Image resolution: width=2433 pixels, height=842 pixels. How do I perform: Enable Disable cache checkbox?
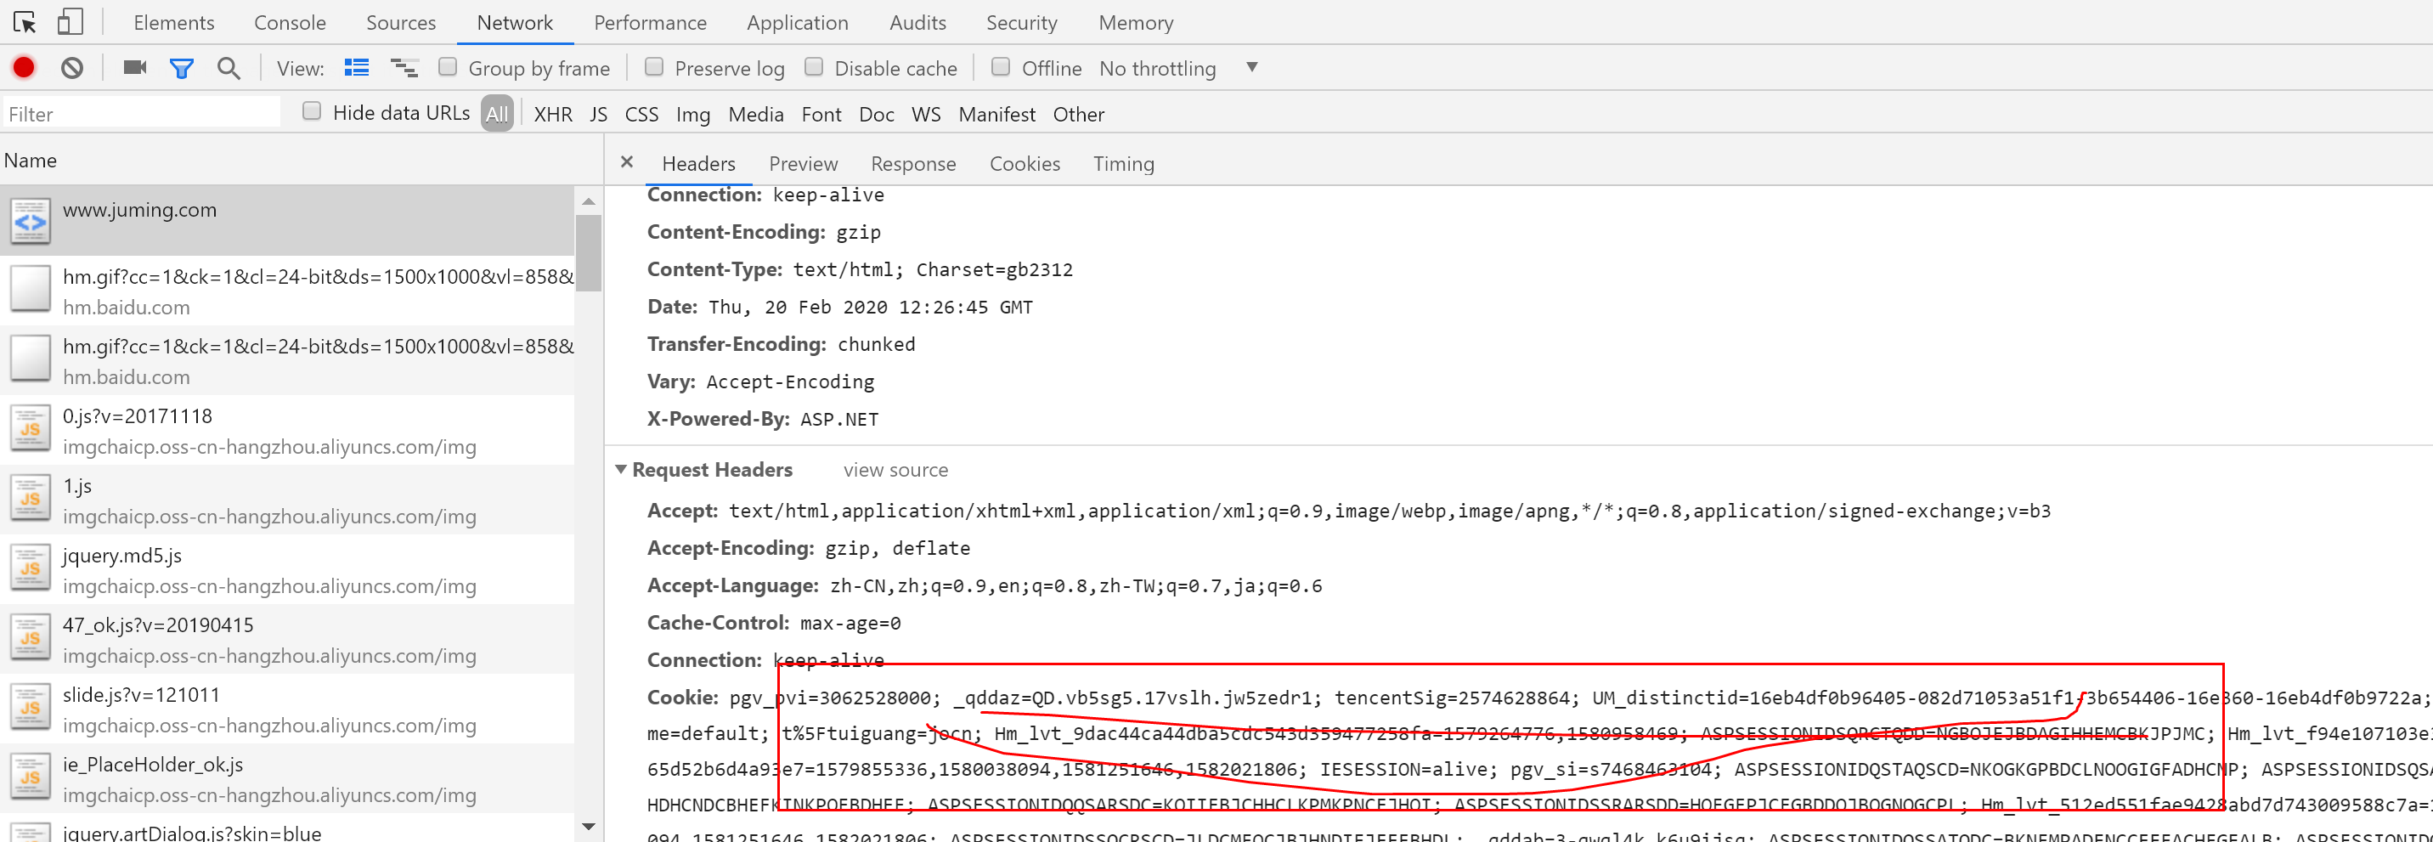[813, 67]
